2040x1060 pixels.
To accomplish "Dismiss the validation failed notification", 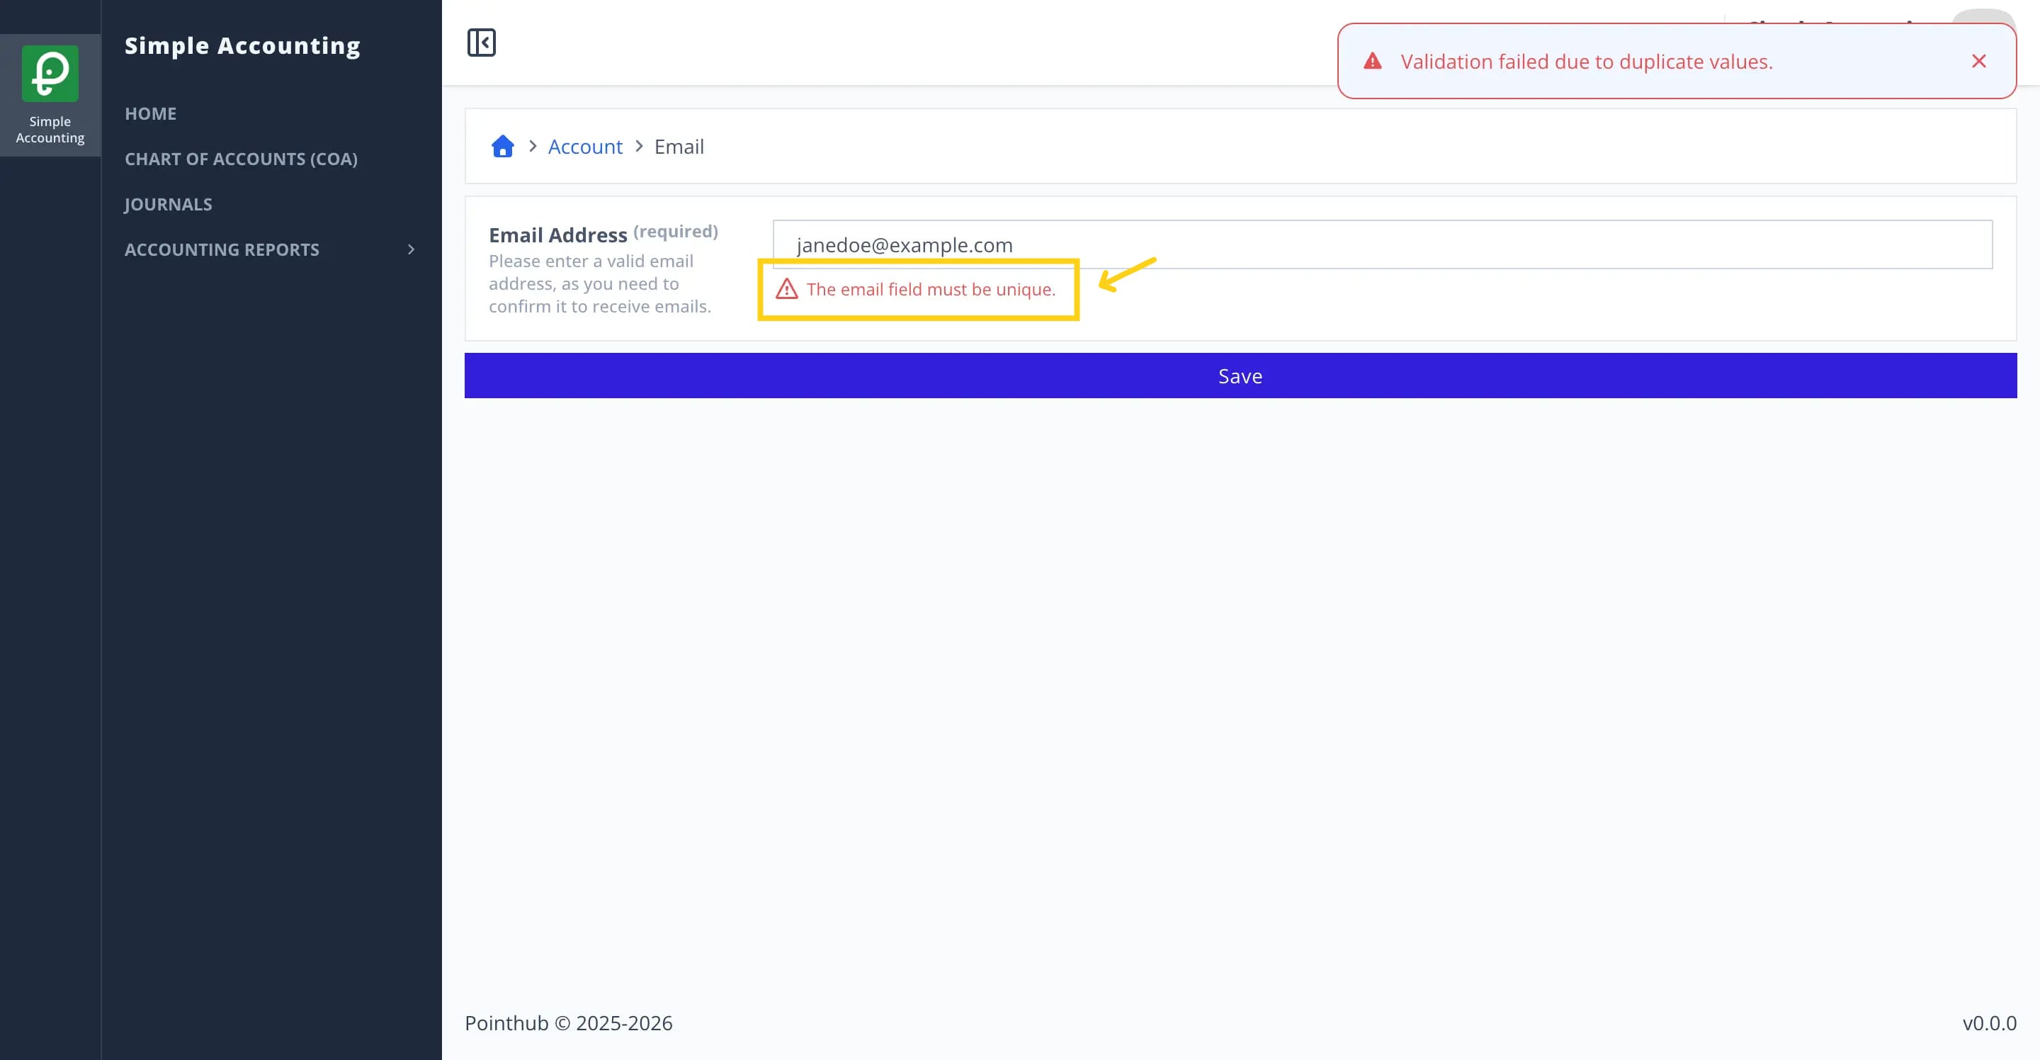I will tap(1978, 61).
